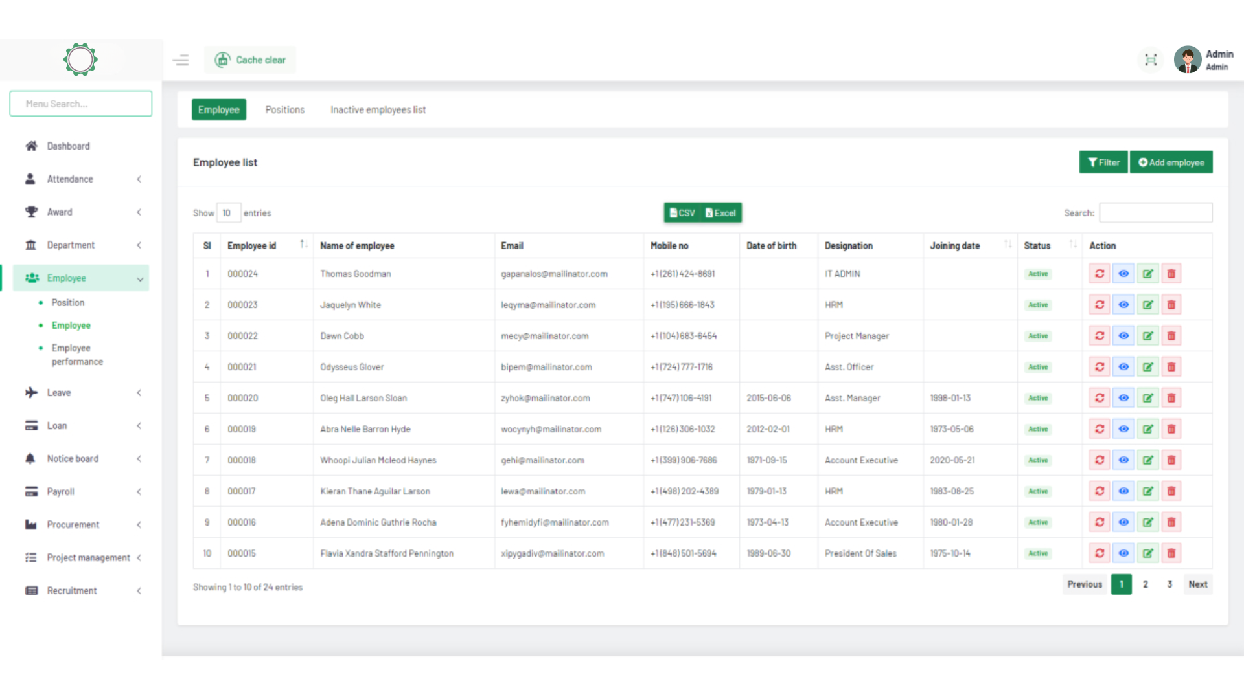The height and width of the screenshot is (699, 1244).
Task: Click the eye view icon for Abra Nelle
Action: pyautogui.click(x=1123, y=429)
